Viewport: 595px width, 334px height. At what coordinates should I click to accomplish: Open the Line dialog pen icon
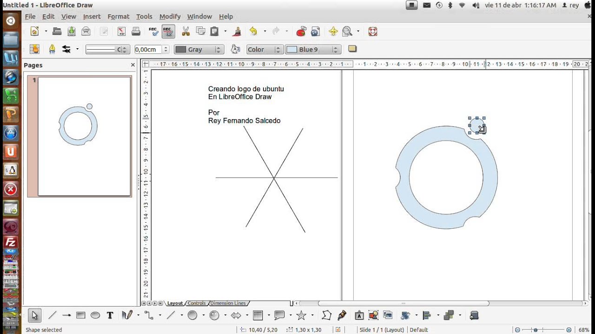(52, 49)
